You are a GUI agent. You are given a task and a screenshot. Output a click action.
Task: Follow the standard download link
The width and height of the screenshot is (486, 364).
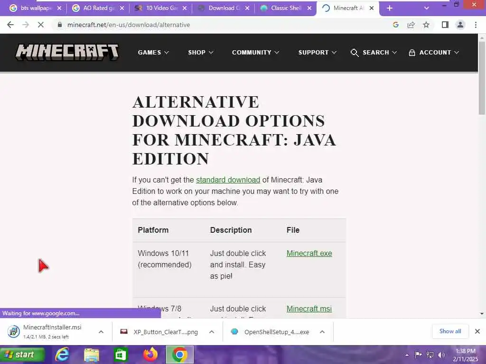pyautogui.click(x=228, y=180)
